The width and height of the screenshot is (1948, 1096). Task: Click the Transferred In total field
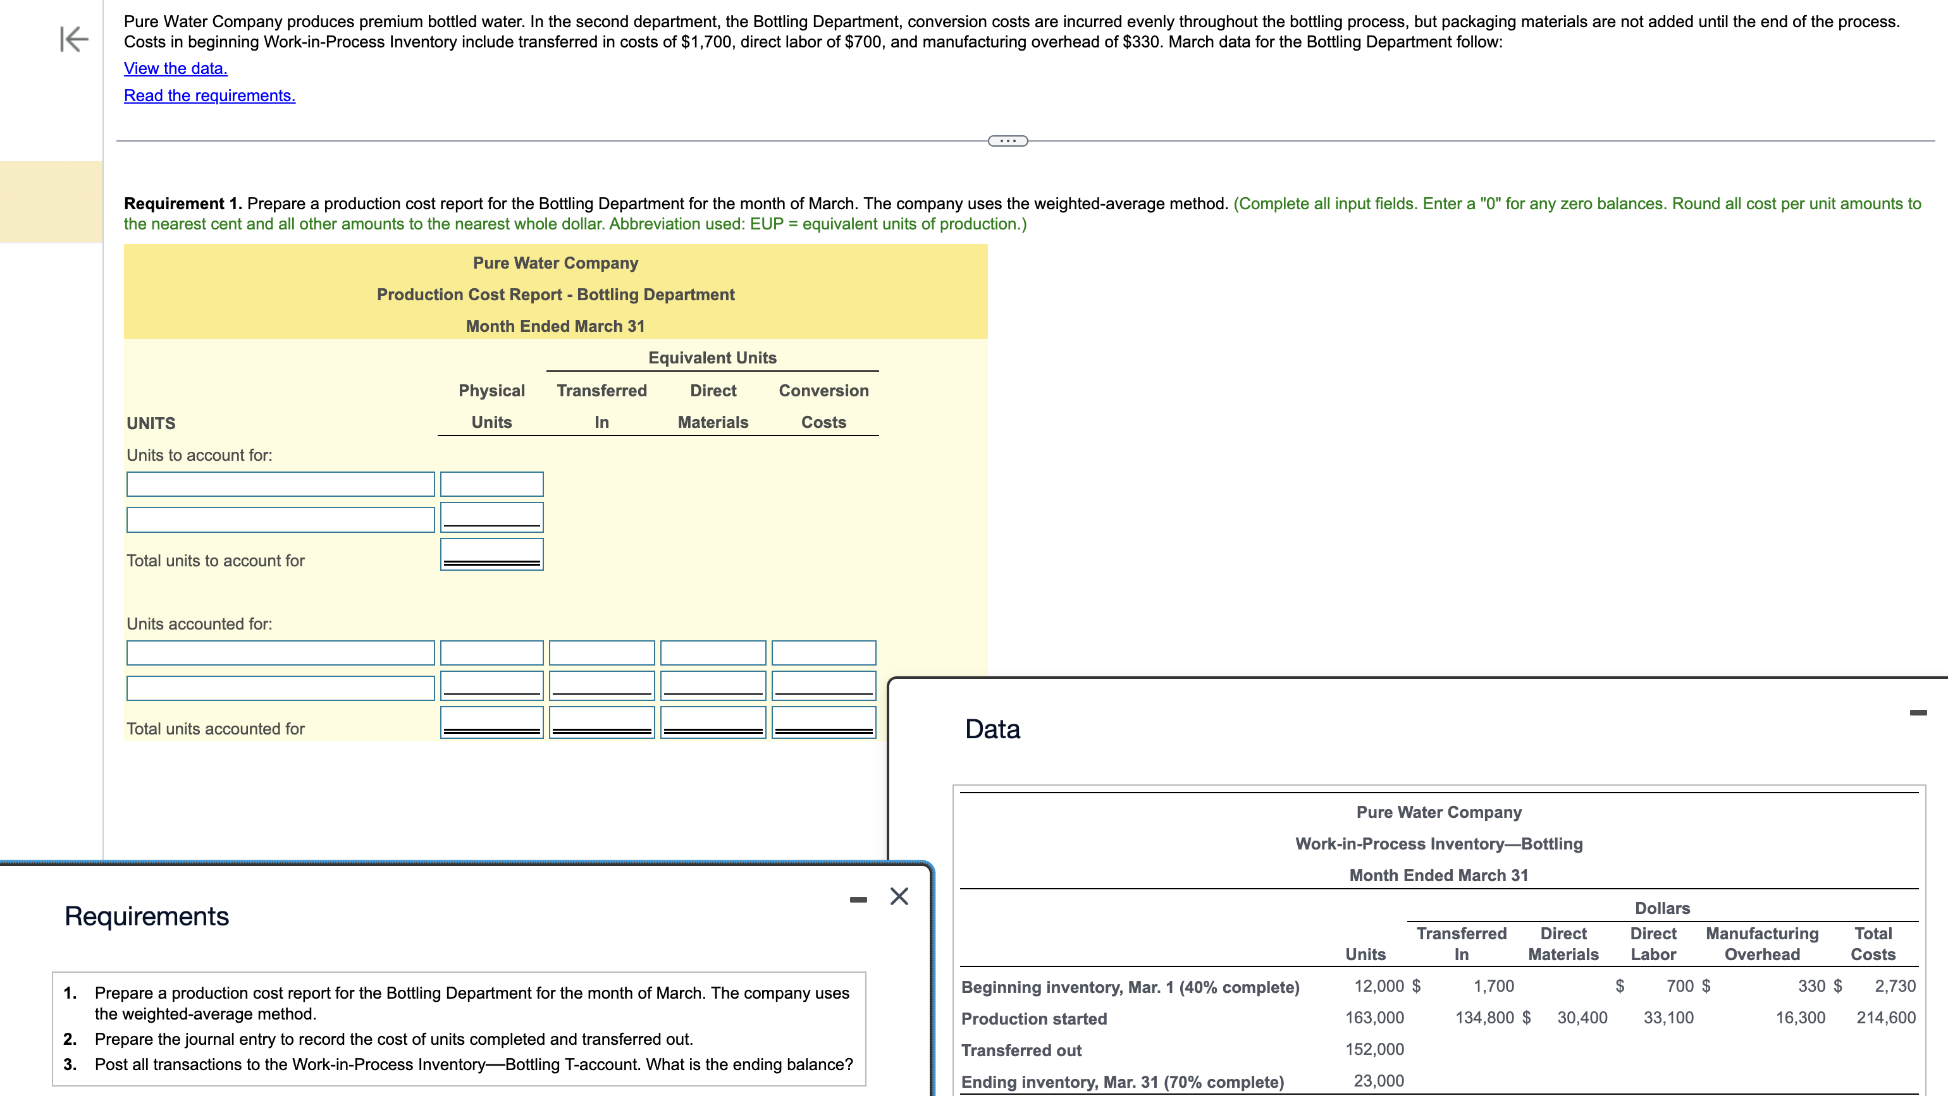point(601,722)
